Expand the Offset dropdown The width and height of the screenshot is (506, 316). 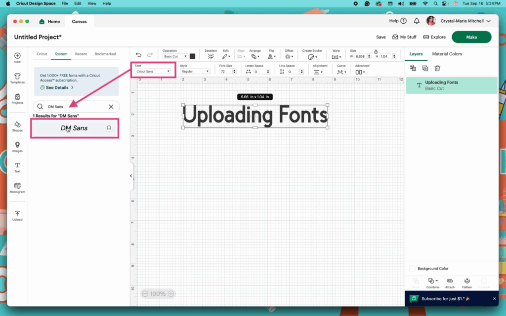pos(289,56)
